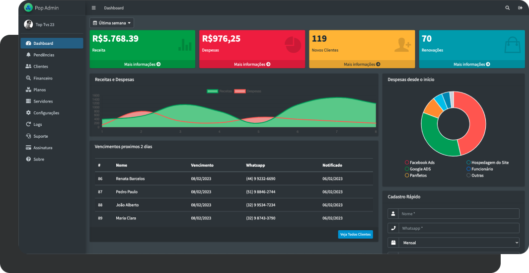Click the Google ADS legend color swatch
The image size is (529, 273).
coord(407,169)
